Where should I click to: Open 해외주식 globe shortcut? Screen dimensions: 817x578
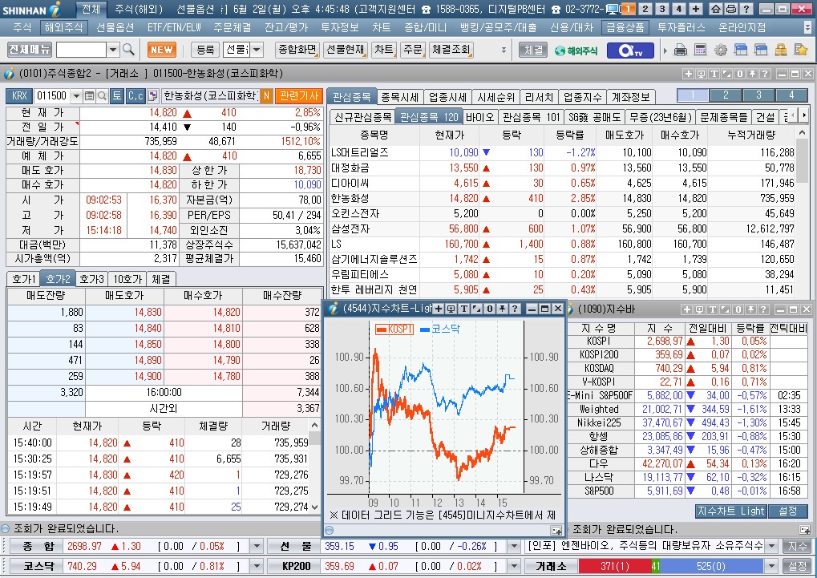pos(576,51)
